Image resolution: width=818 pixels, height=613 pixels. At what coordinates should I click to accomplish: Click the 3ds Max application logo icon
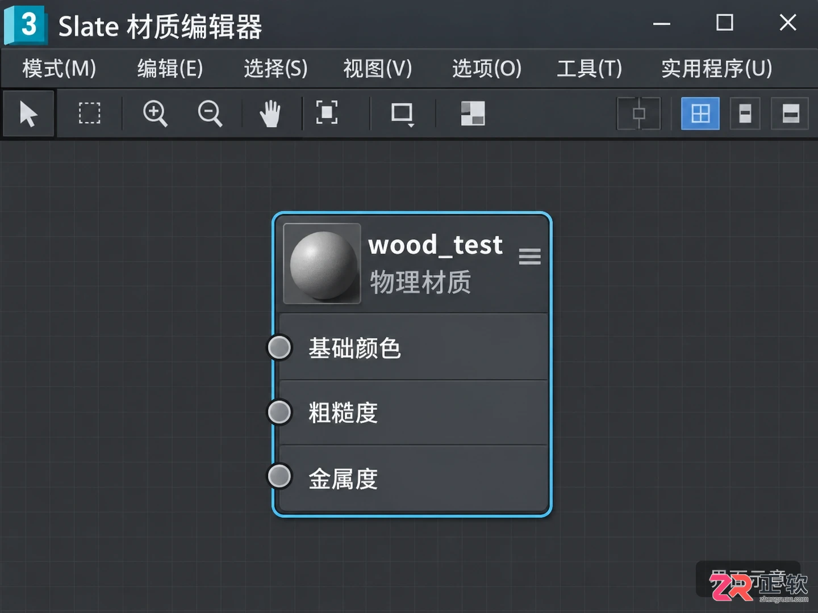click(x=26, y=25)
